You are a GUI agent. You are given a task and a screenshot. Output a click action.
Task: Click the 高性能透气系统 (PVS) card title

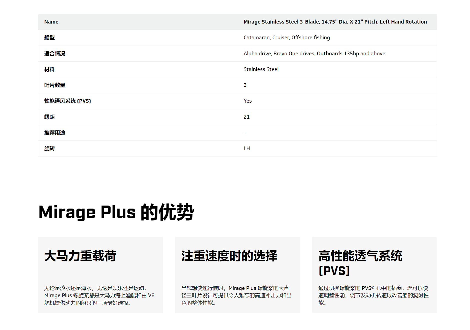[x=360, y=263]
